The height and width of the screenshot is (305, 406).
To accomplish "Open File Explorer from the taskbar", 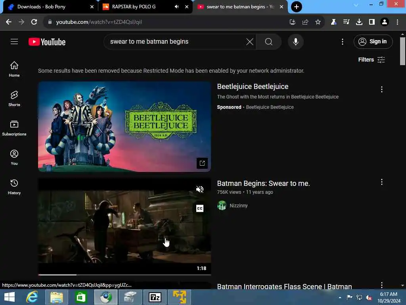I will click(56, 297).
